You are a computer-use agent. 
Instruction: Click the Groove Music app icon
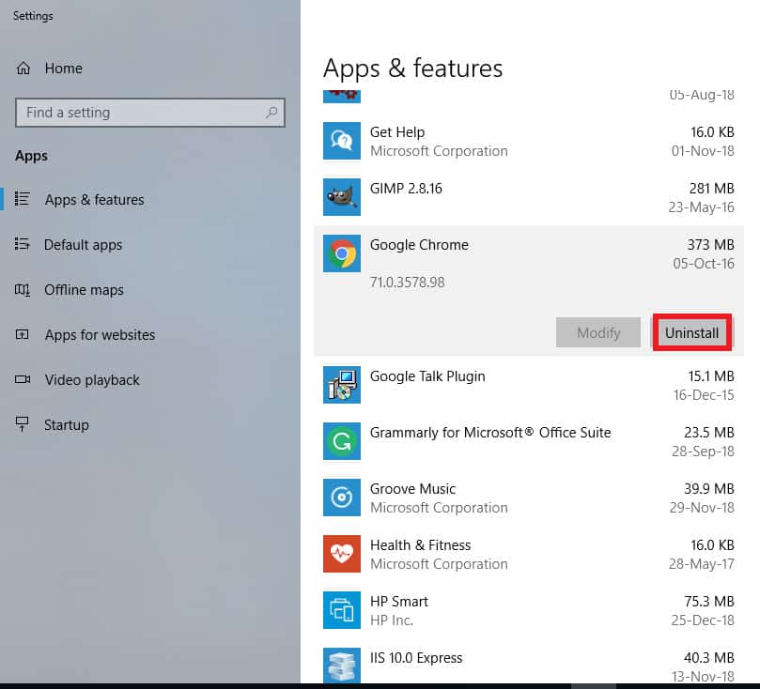(341, 498)
